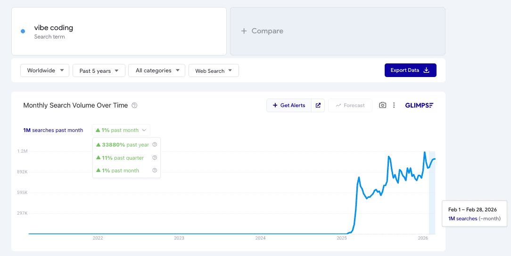Screen dimensions: 511x256
Task: Click the help icon next to Monthly Search Volume title
Action: [x=134, y=105]
